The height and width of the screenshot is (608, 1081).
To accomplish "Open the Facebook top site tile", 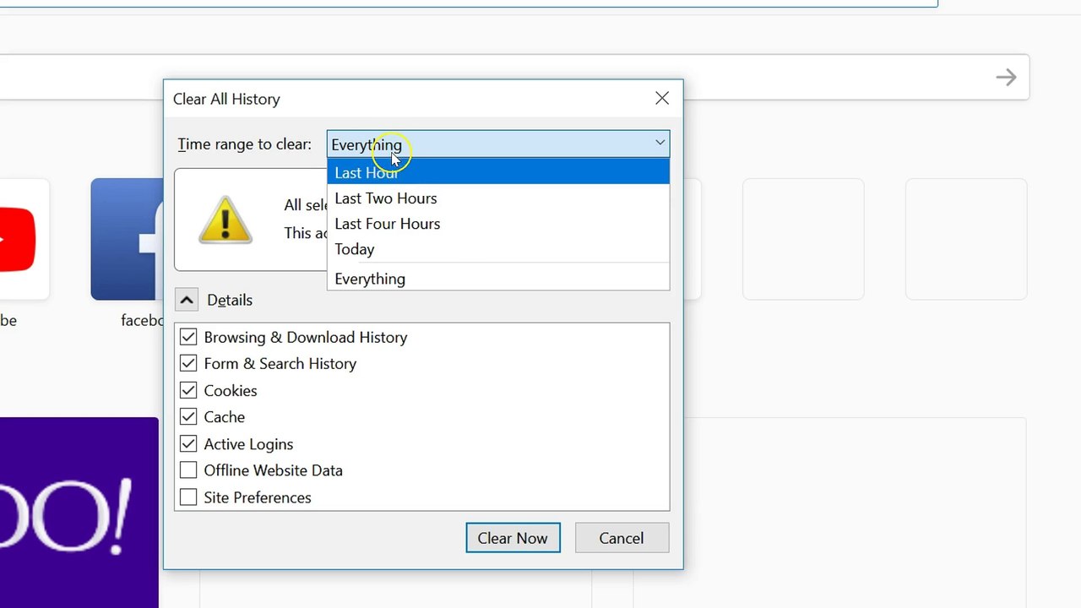I will pos(128,239).
